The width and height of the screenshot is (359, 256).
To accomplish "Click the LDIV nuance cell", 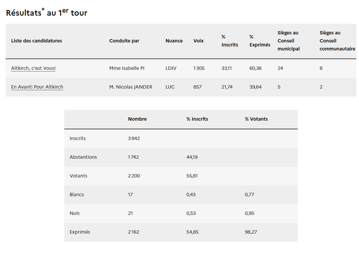I will coord(171,68).
